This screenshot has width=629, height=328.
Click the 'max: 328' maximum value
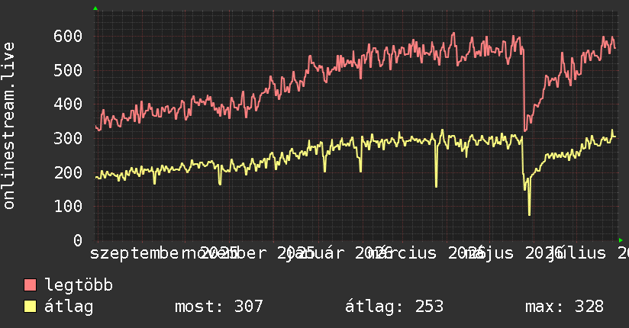[564, 307]
